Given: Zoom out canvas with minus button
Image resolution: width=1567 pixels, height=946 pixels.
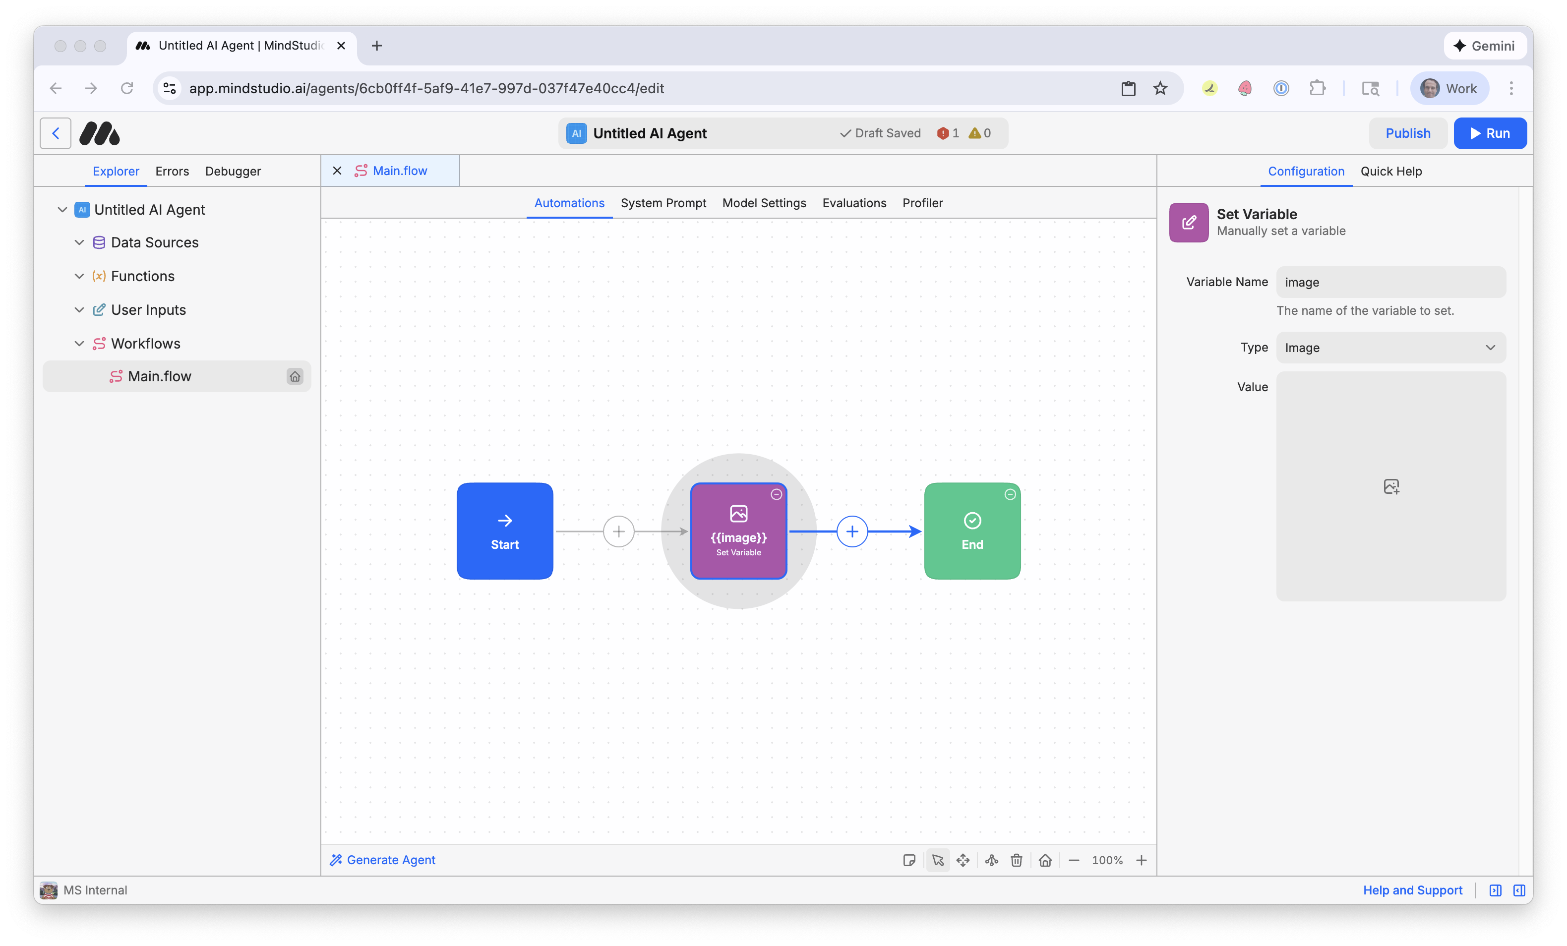Looking at the screenshot, I should pos(1074,860).
